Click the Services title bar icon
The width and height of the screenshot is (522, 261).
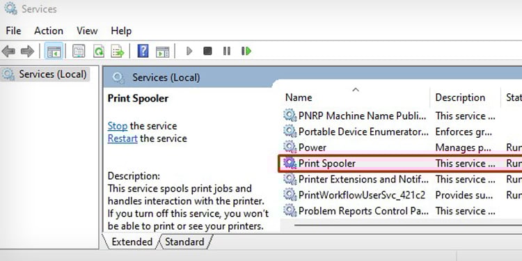click(x=11, y=8)
